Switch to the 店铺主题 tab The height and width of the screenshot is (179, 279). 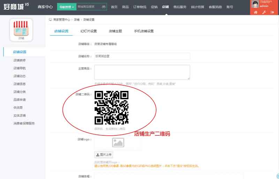(115, 31)
